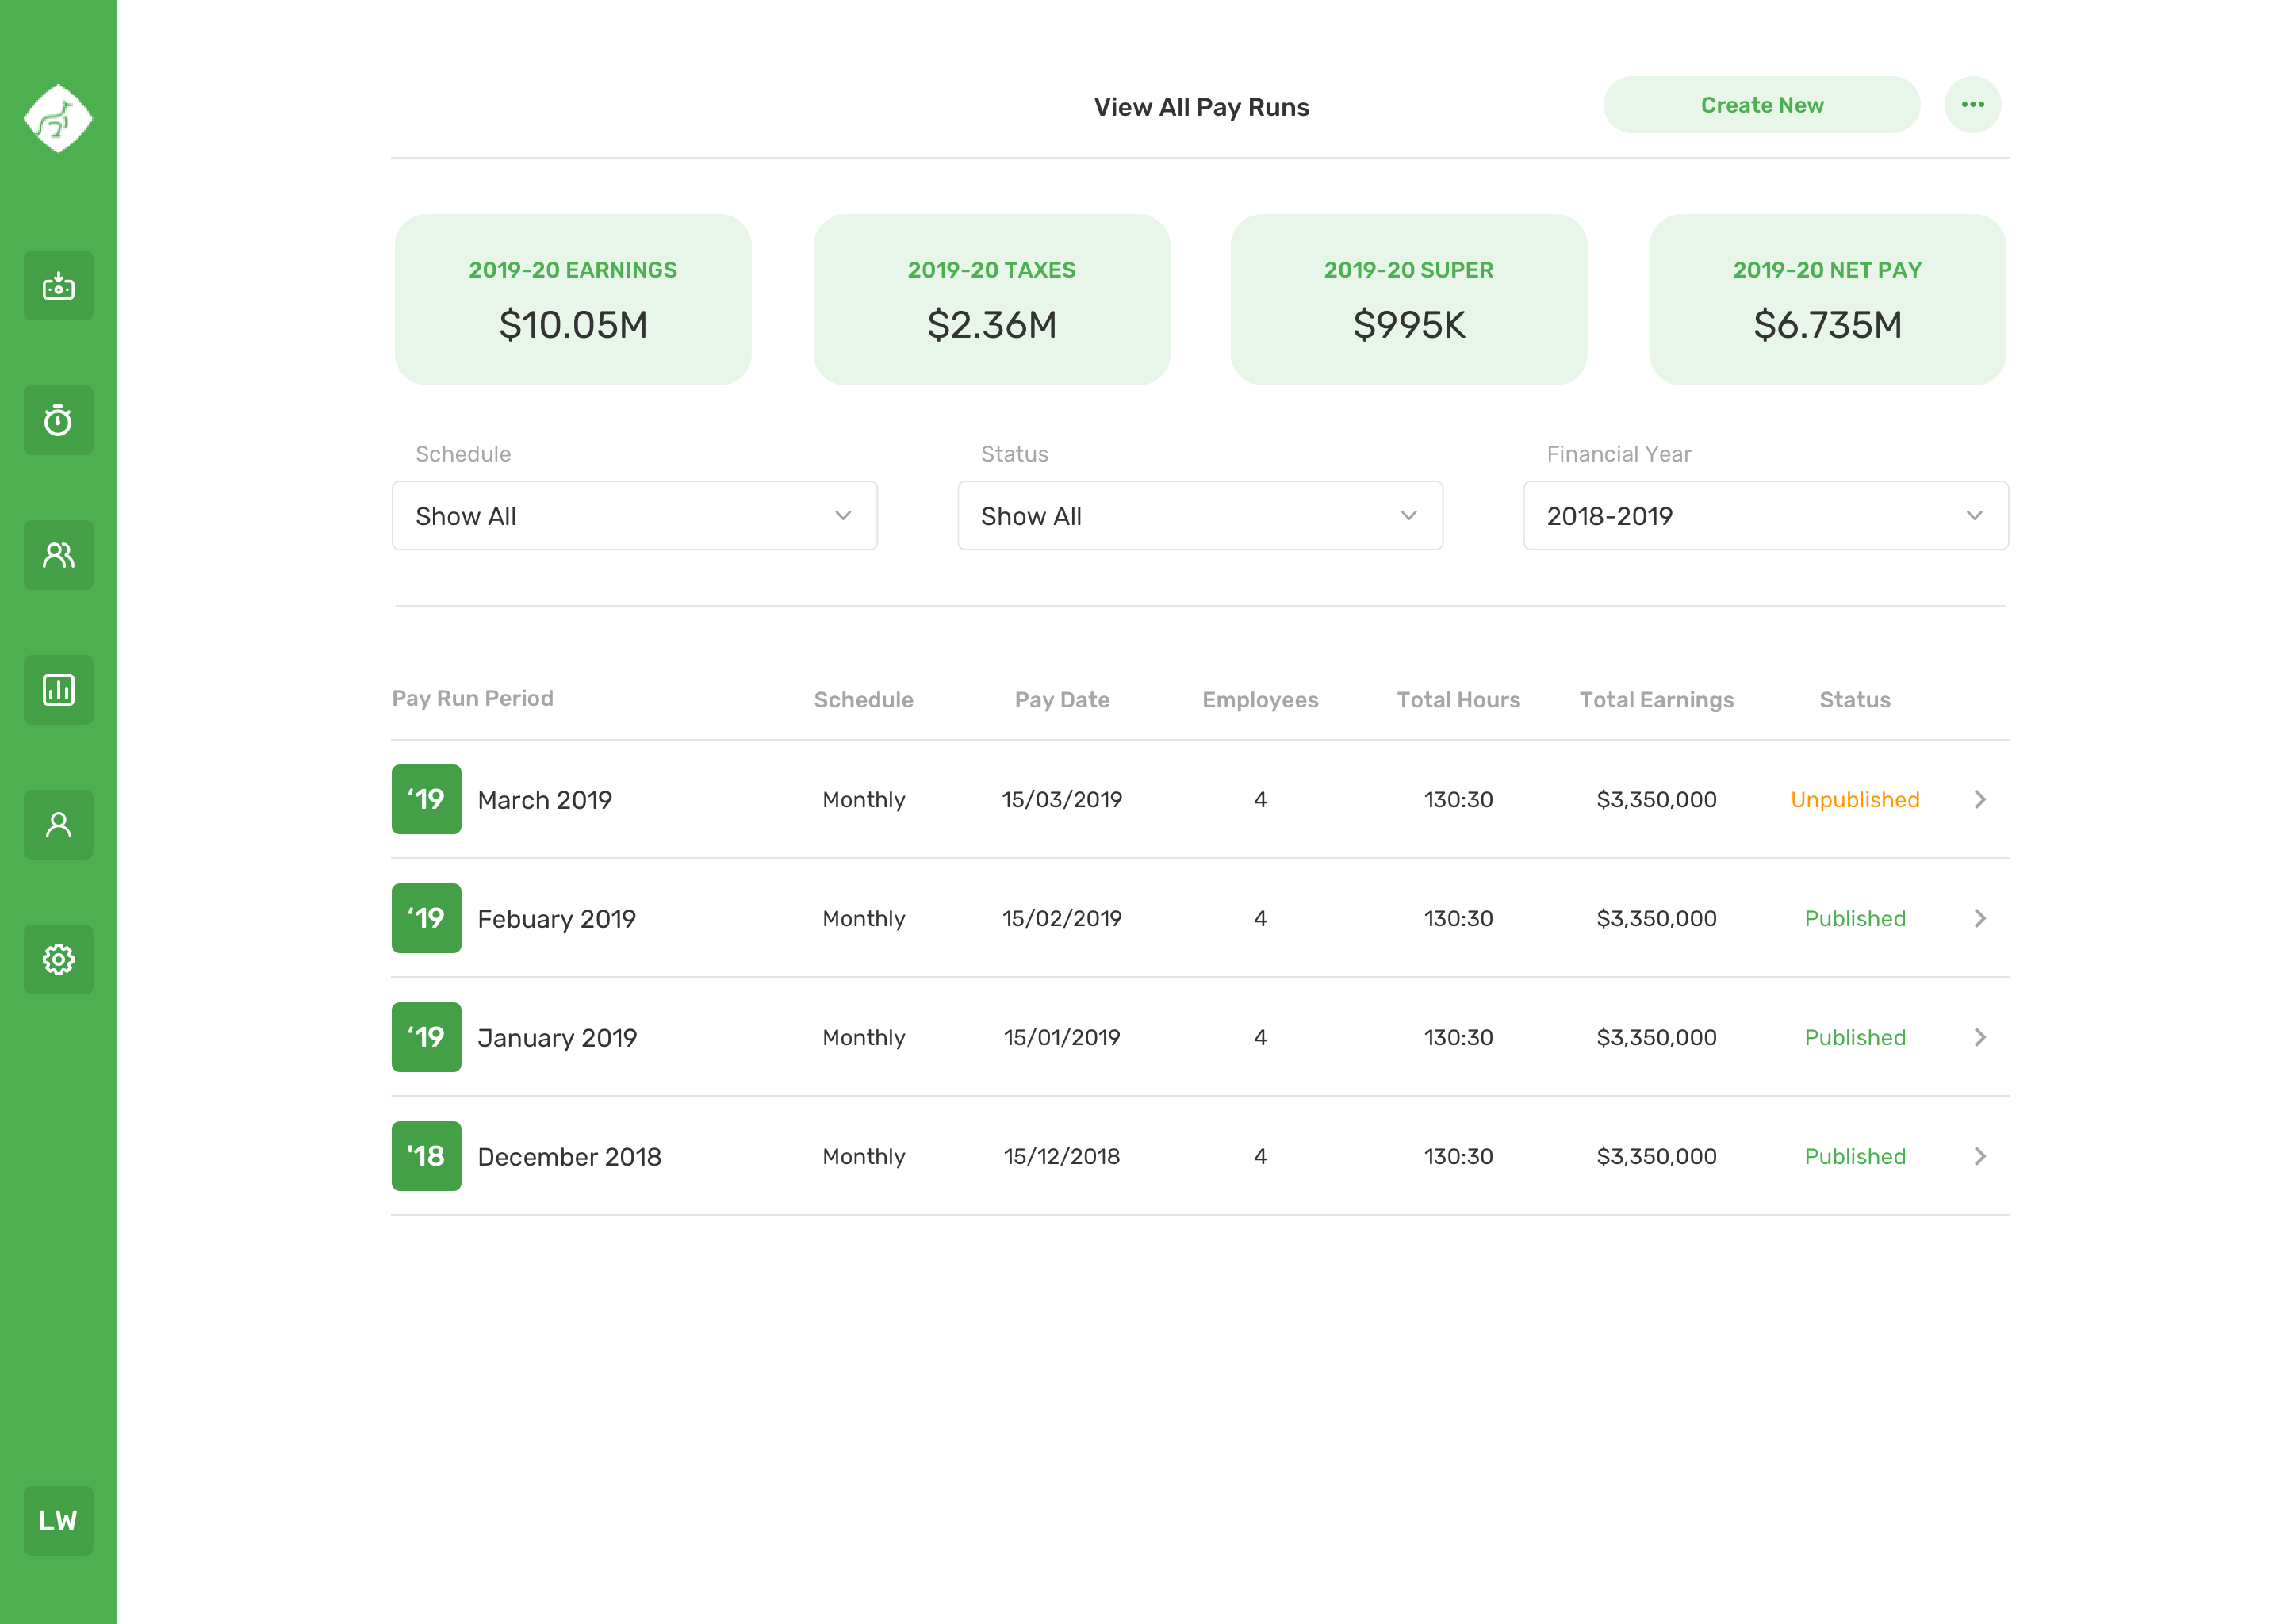Open the pay runs sidebar icon

click(x=58, y=286)
